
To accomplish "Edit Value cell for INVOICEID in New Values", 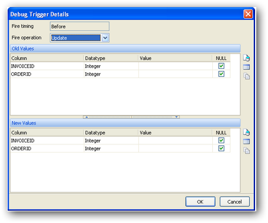I will pos(175,140).
